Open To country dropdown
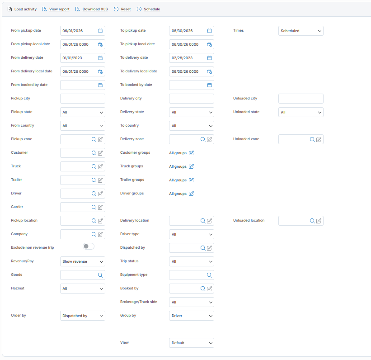371x360 pixels. pos(192,126)
